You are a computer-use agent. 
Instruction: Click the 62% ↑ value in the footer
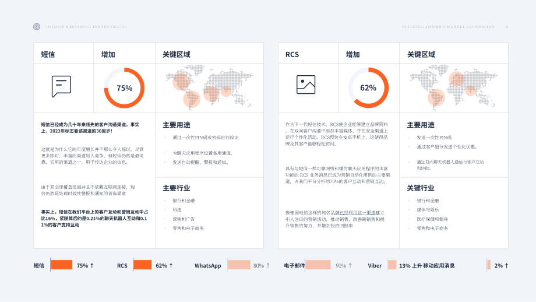[x=164, y=265]
